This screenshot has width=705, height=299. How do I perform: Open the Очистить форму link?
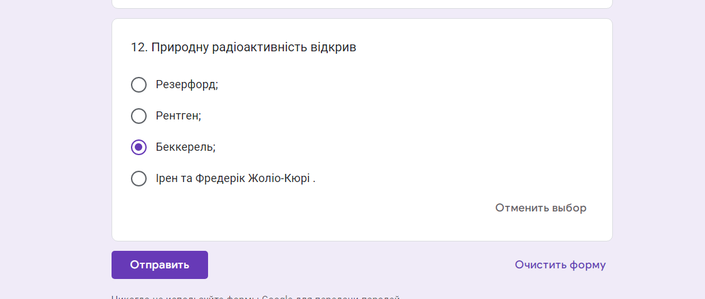560,265
